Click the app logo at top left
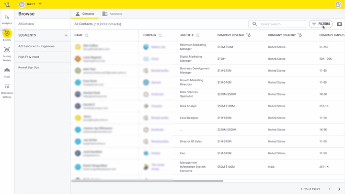This screenshot has width=345, height=194. (x=7, y=4)
